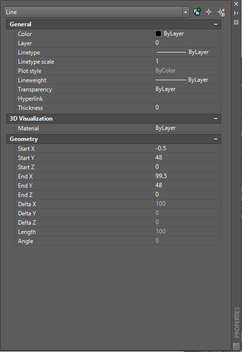Toggle auto-hide of Properties palette
242x352 pixels.
[x=236, y=13]
